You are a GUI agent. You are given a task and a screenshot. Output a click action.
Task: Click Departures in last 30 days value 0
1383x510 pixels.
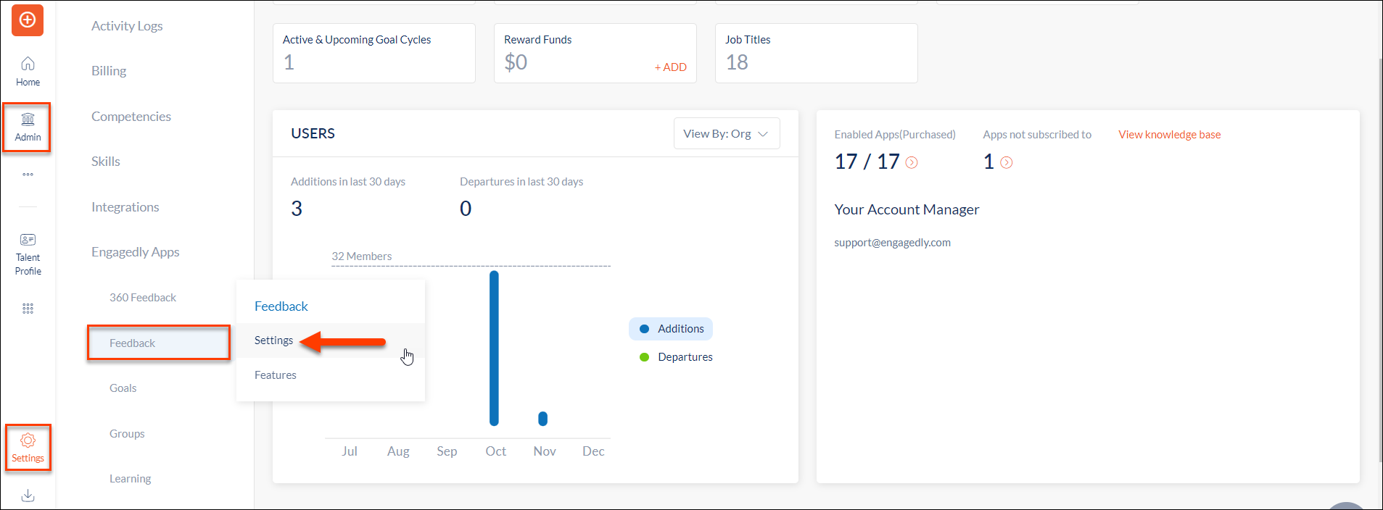point(466,209)
